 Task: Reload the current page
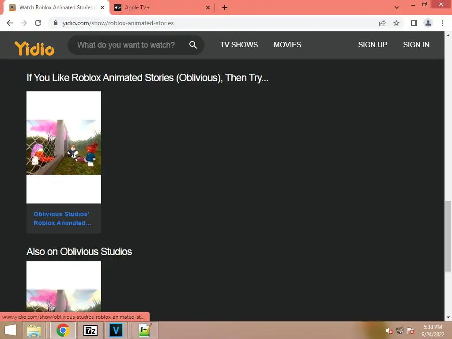[x=38, y=23]
